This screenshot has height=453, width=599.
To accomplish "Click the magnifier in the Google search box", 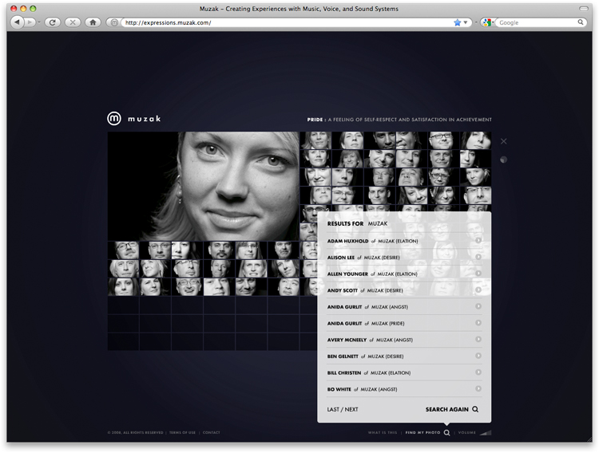I will [581, 22].
